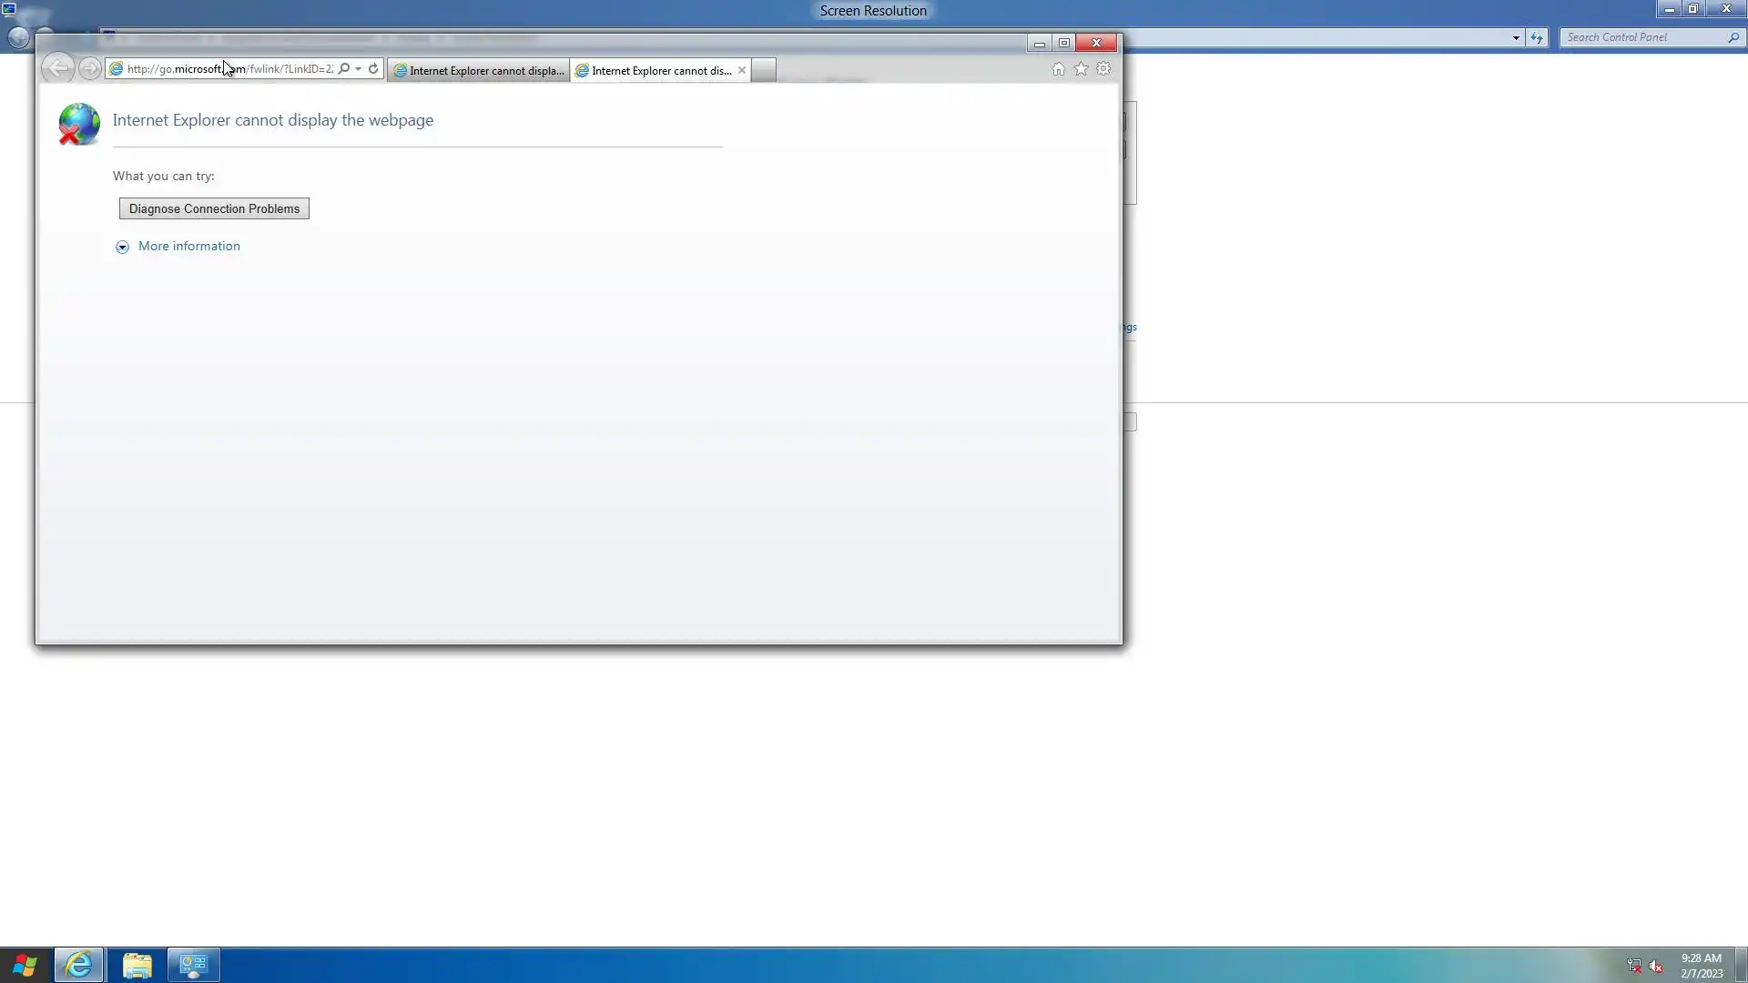Screen dimensions: 1748x983
Task: Open the Control Panel address history dropdown
Action: (x=1516, y=37)
